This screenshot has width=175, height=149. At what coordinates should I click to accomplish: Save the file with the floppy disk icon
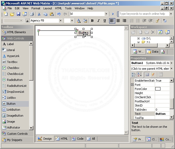[18, 14]
